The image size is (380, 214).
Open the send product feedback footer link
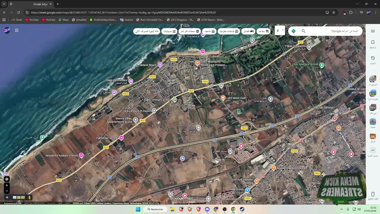(x=34, y=203)
